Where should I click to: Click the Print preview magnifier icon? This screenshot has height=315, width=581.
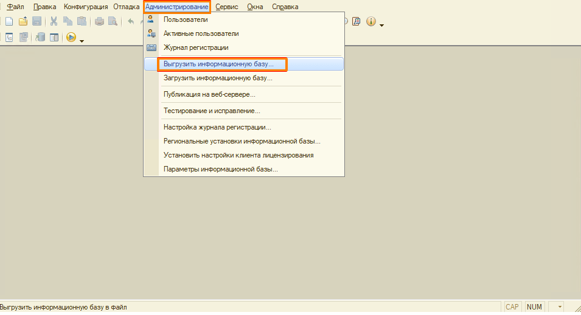coord(113,21)
